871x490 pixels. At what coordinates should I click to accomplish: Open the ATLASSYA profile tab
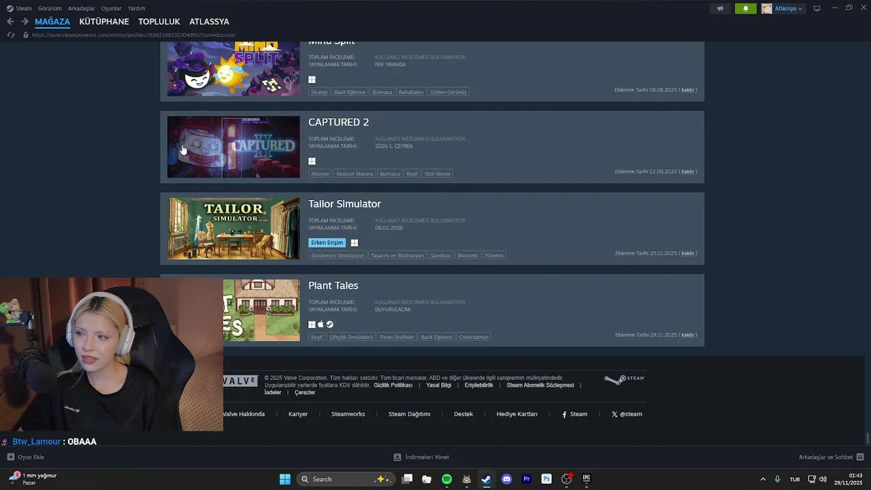click(210, 22)
